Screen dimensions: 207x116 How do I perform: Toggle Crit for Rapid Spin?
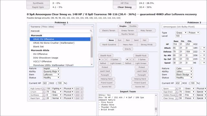point(77,98)
